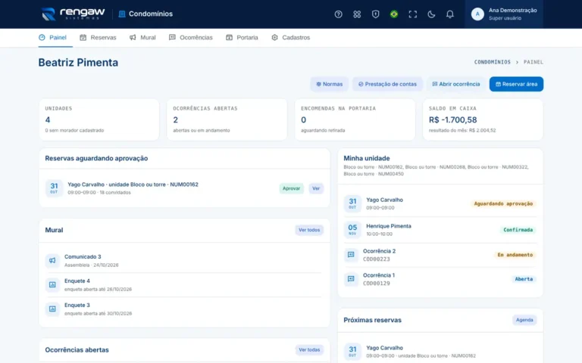The height and width of the screenshot is (363, 582).
Task: Click the Unidades stat card
Action: click(x=99, y=119)
